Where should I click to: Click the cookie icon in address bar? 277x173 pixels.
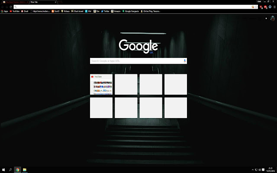point(253,7)
